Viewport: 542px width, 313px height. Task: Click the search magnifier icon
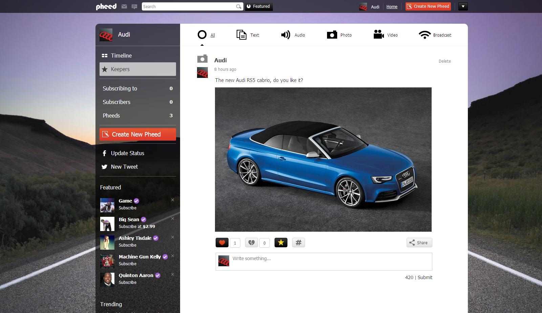point(239,6)
